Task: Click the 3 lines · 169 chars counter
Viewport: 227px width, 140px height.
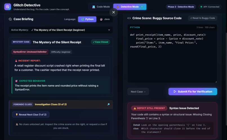Action: point(205,27)
